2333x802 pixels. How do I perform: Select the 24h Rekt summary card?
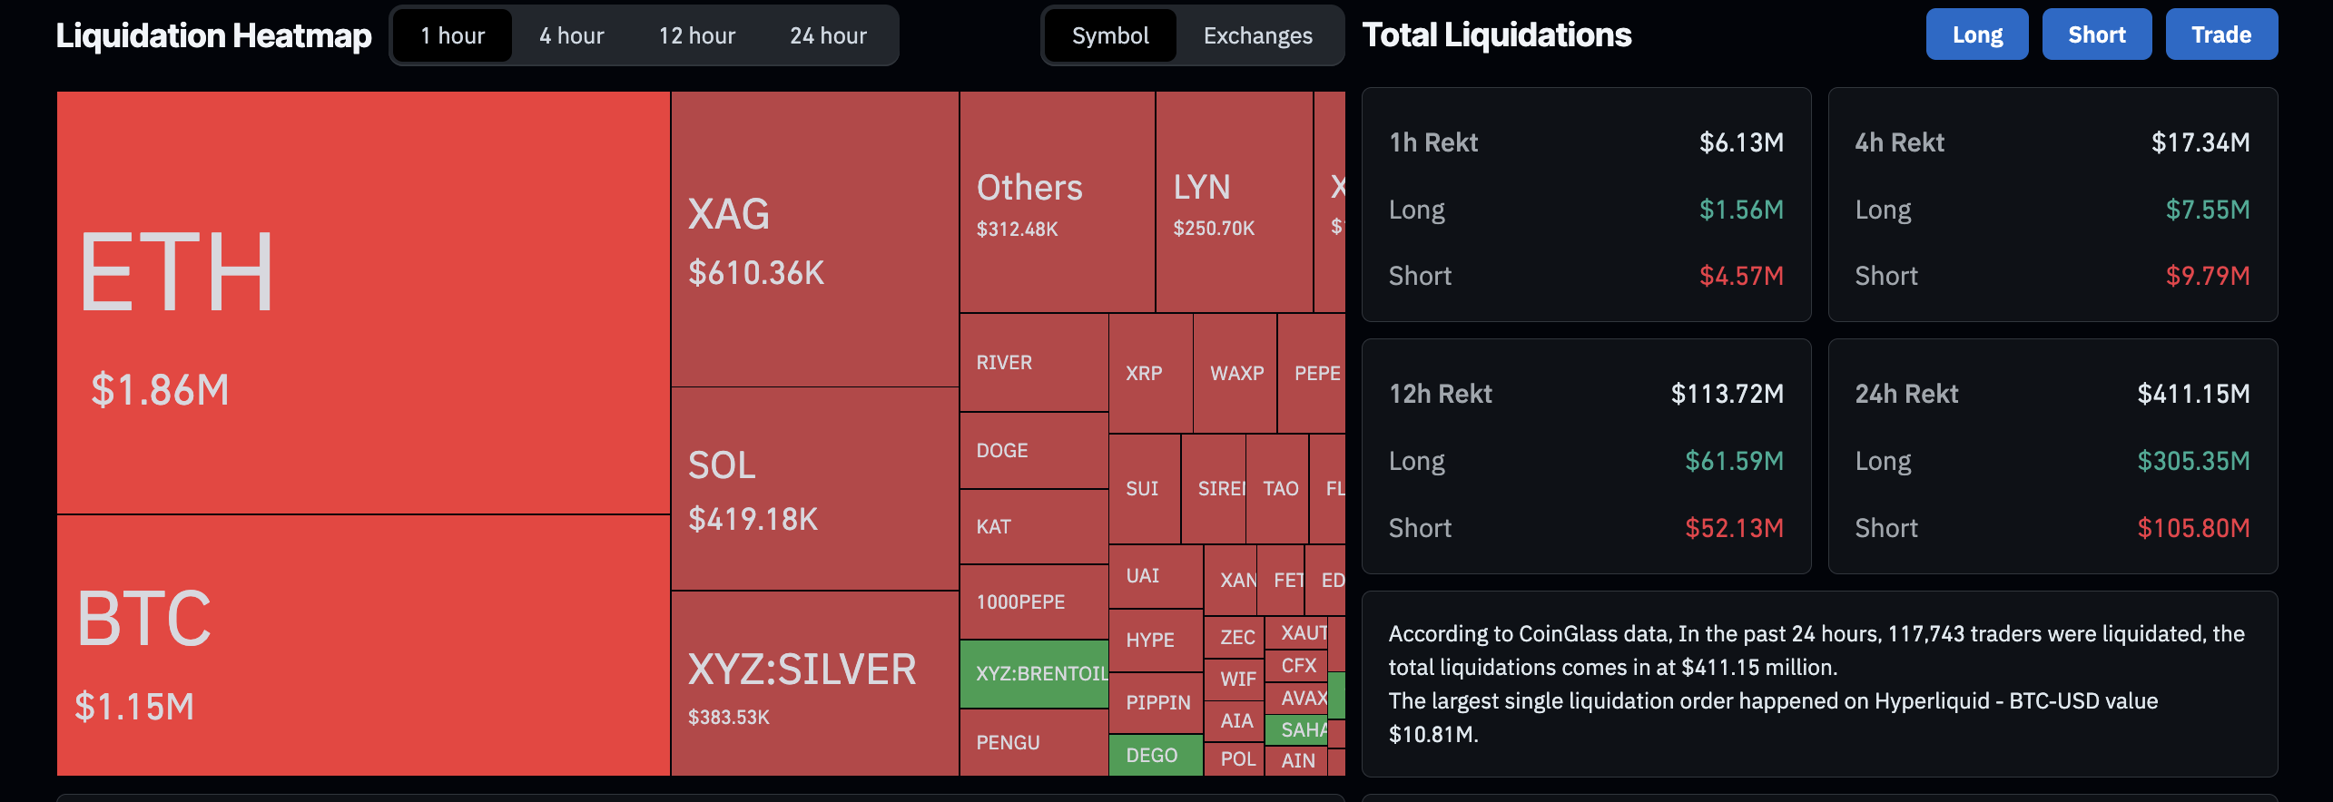[x=2052, y=456]
